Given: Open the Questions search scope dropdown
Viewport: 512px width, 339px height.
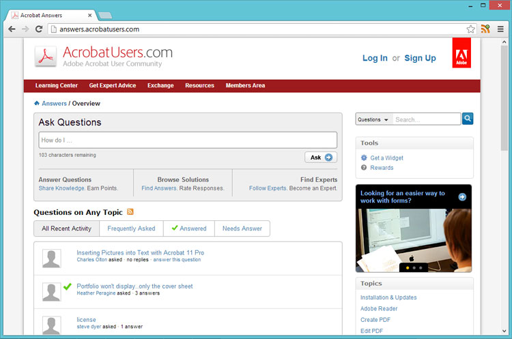Looking at the screenshot, I should [x=373, y=119].
